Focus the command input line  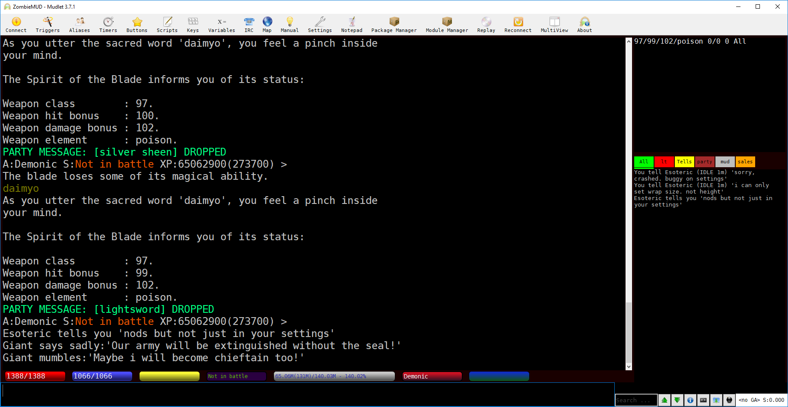(308, 394)
